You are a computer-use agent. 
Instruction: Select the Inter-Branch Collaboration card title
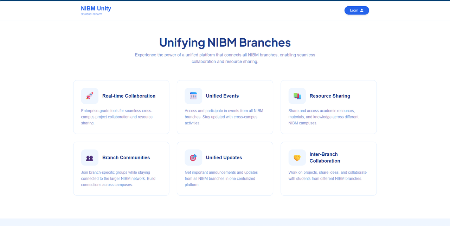point(325,157)
